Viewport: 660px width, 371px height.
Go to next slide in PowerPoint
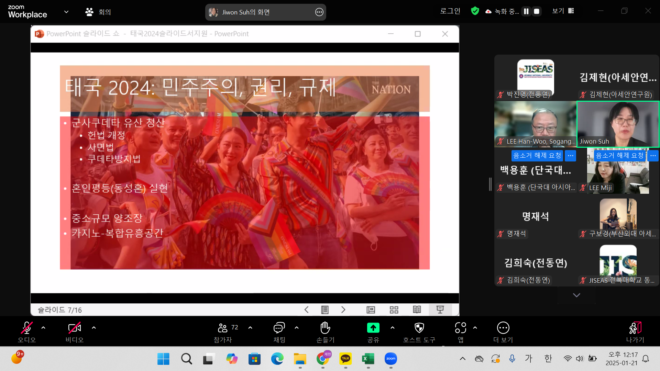pyautogui.click(x=343, y=310)
